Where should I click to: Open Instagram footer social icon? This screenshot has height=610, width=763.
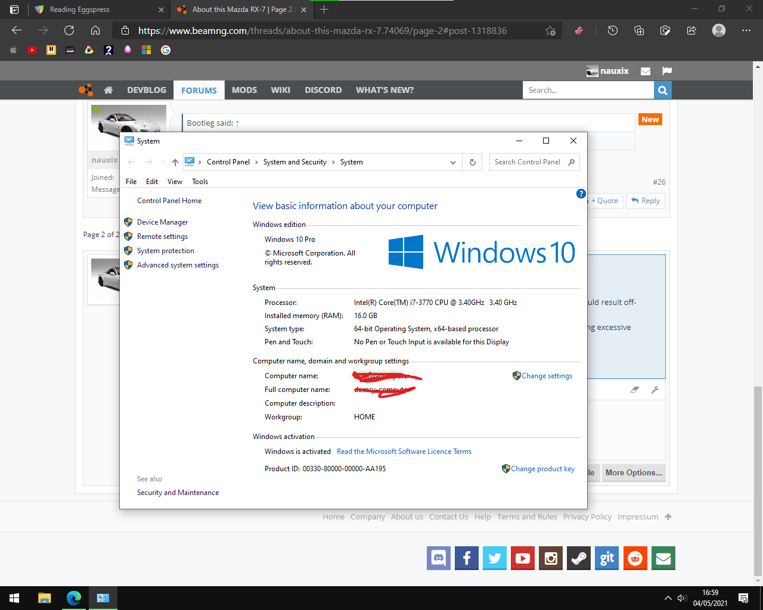point(551,558)
